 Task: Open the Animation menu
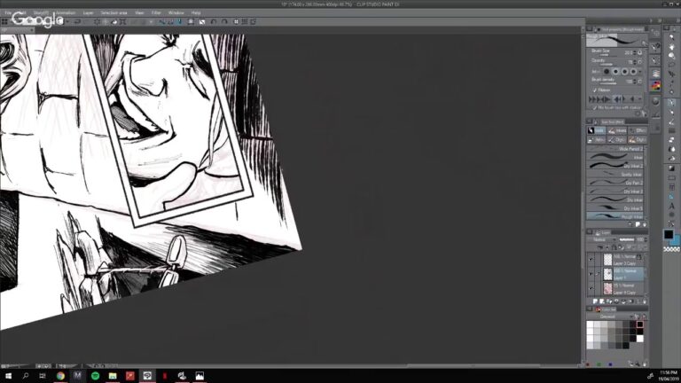click(x=66, y=13)
